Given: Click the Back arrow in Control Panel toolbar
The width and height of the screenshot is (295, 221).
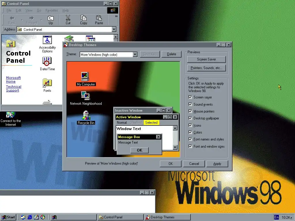Looking at the screenshot, I should coord(12,20).
